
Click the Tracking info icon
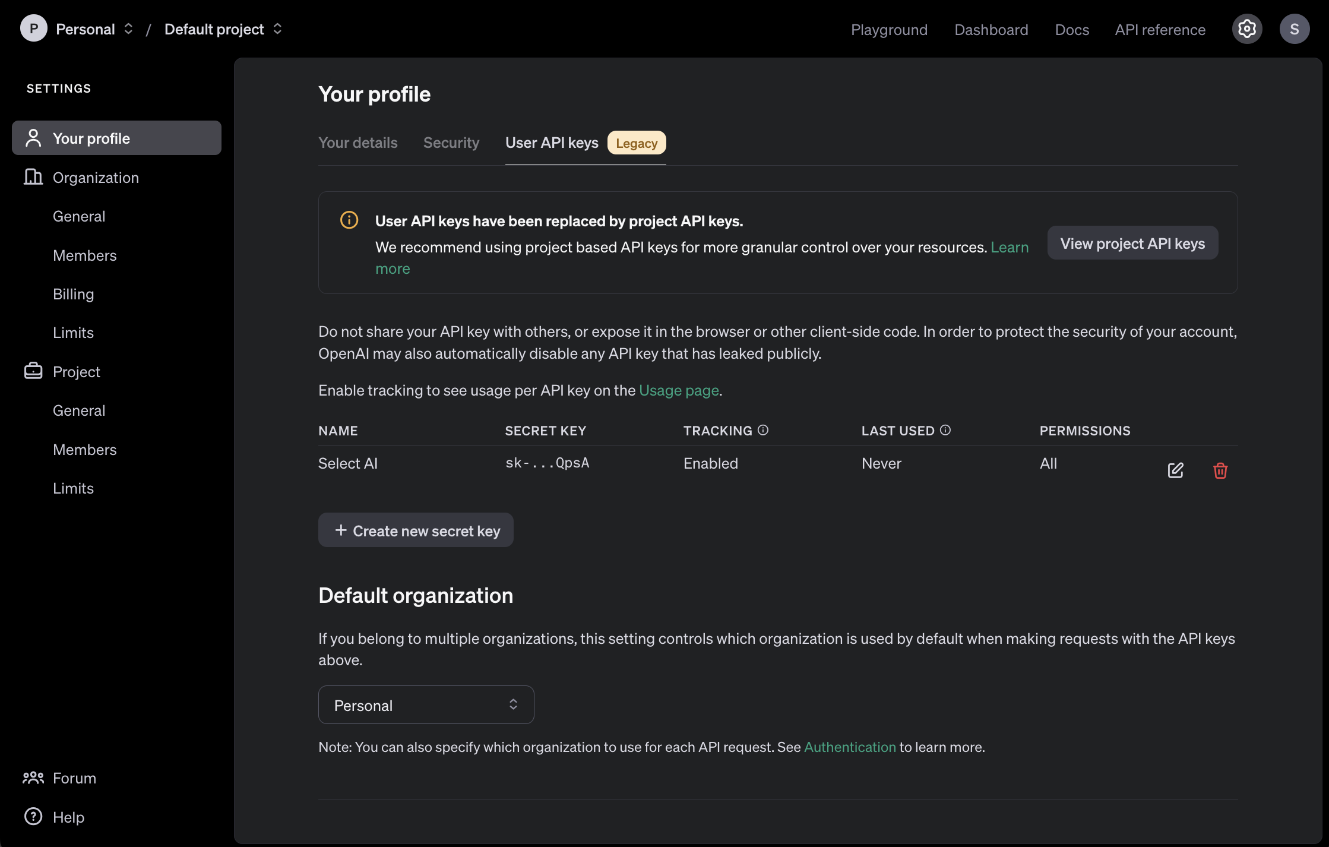pos(763,430)
